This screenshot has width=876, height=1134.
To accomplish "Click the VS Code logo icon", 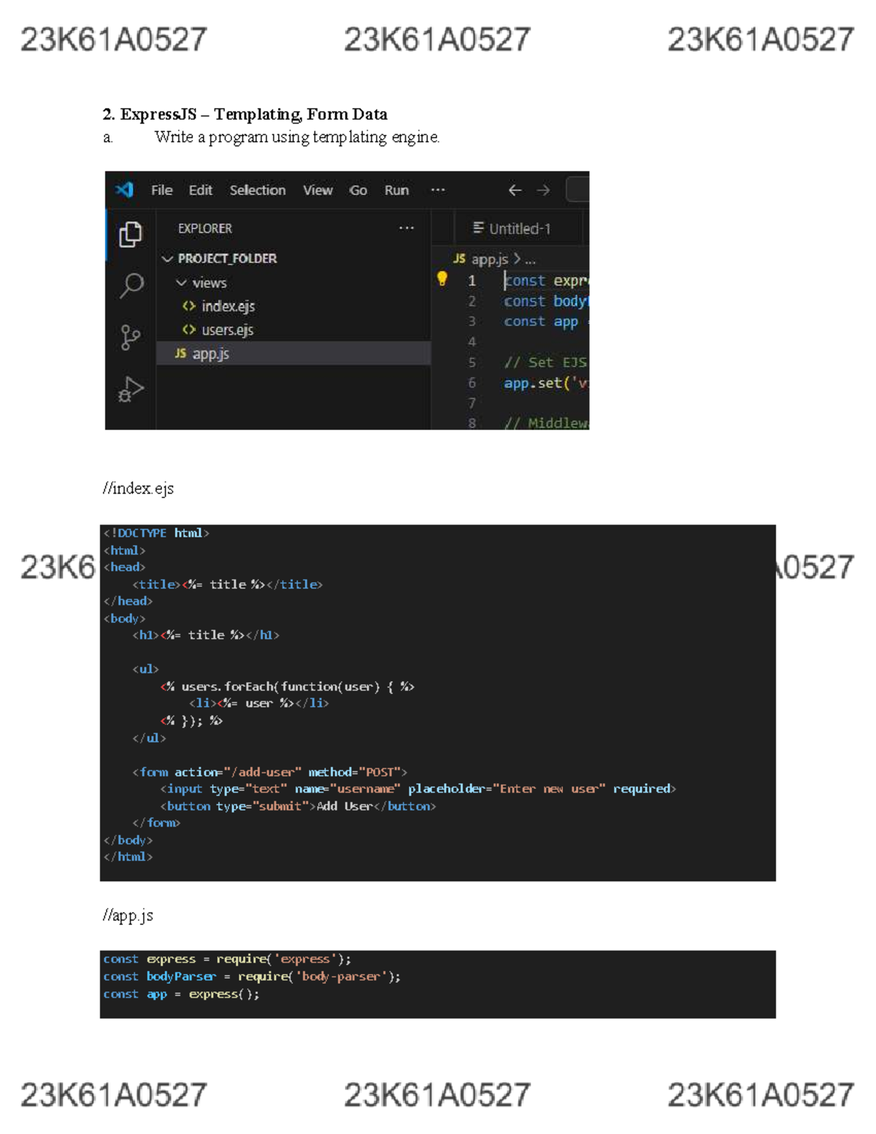I will coord(124,190).
